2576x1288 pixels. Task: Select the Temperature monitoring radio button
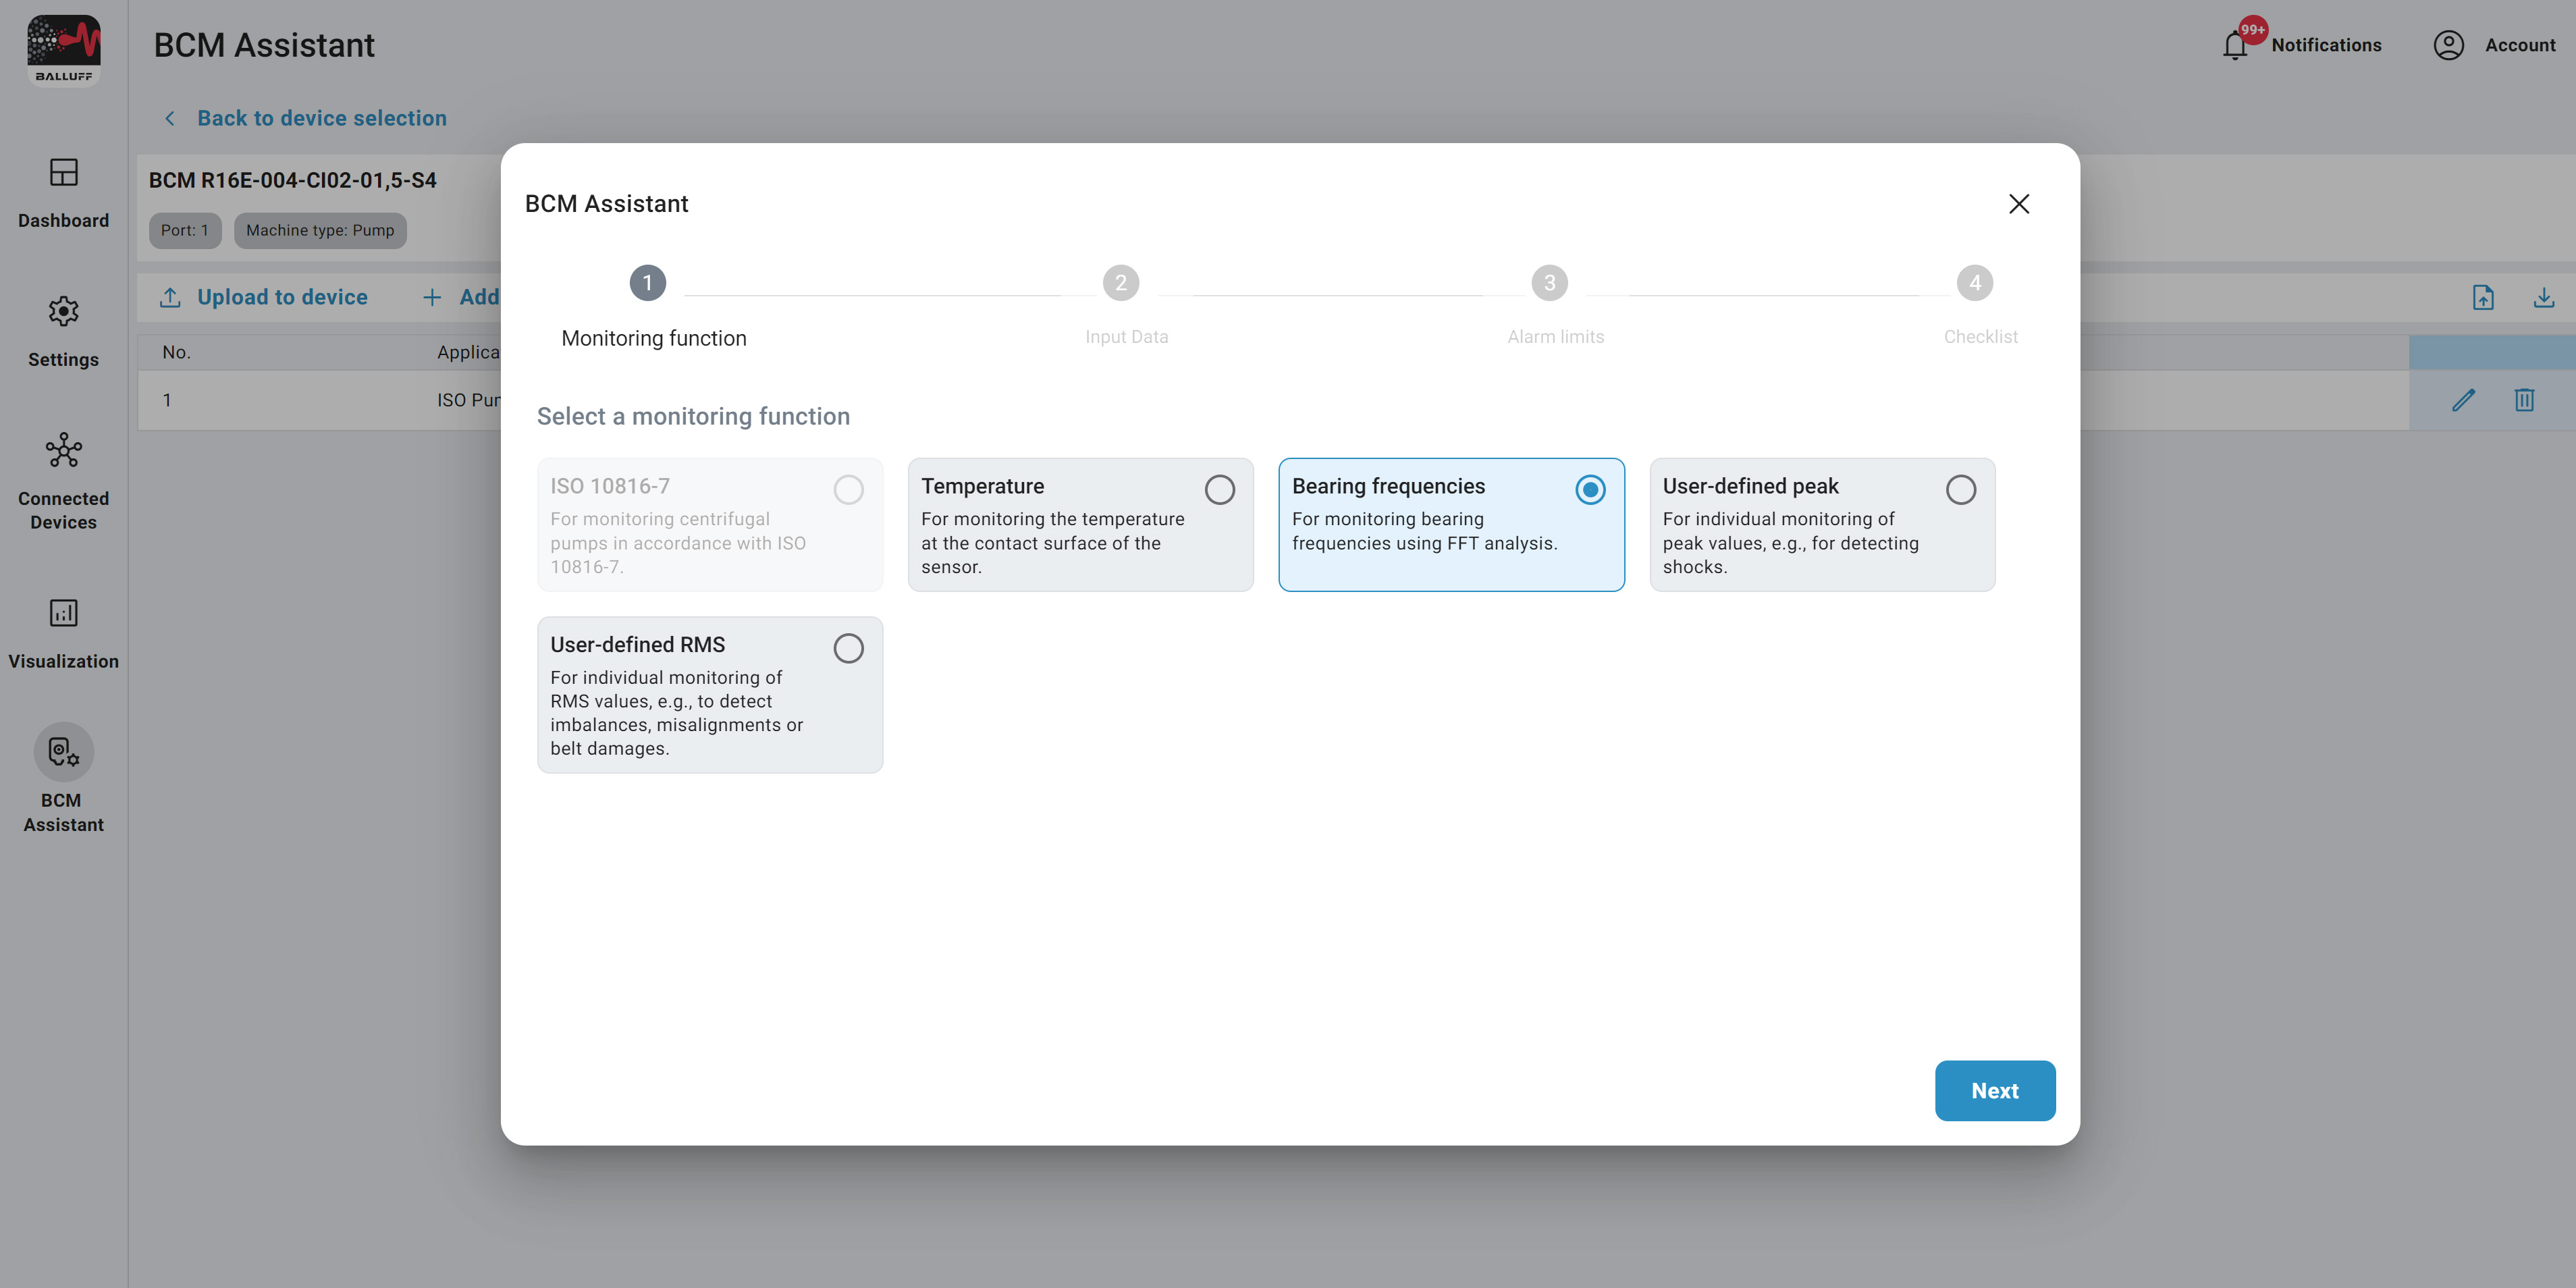click(1219, 490)
